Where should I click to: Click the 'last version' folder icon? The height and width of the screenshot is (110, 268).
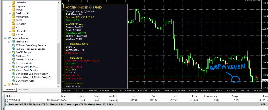tap(13, 42)
